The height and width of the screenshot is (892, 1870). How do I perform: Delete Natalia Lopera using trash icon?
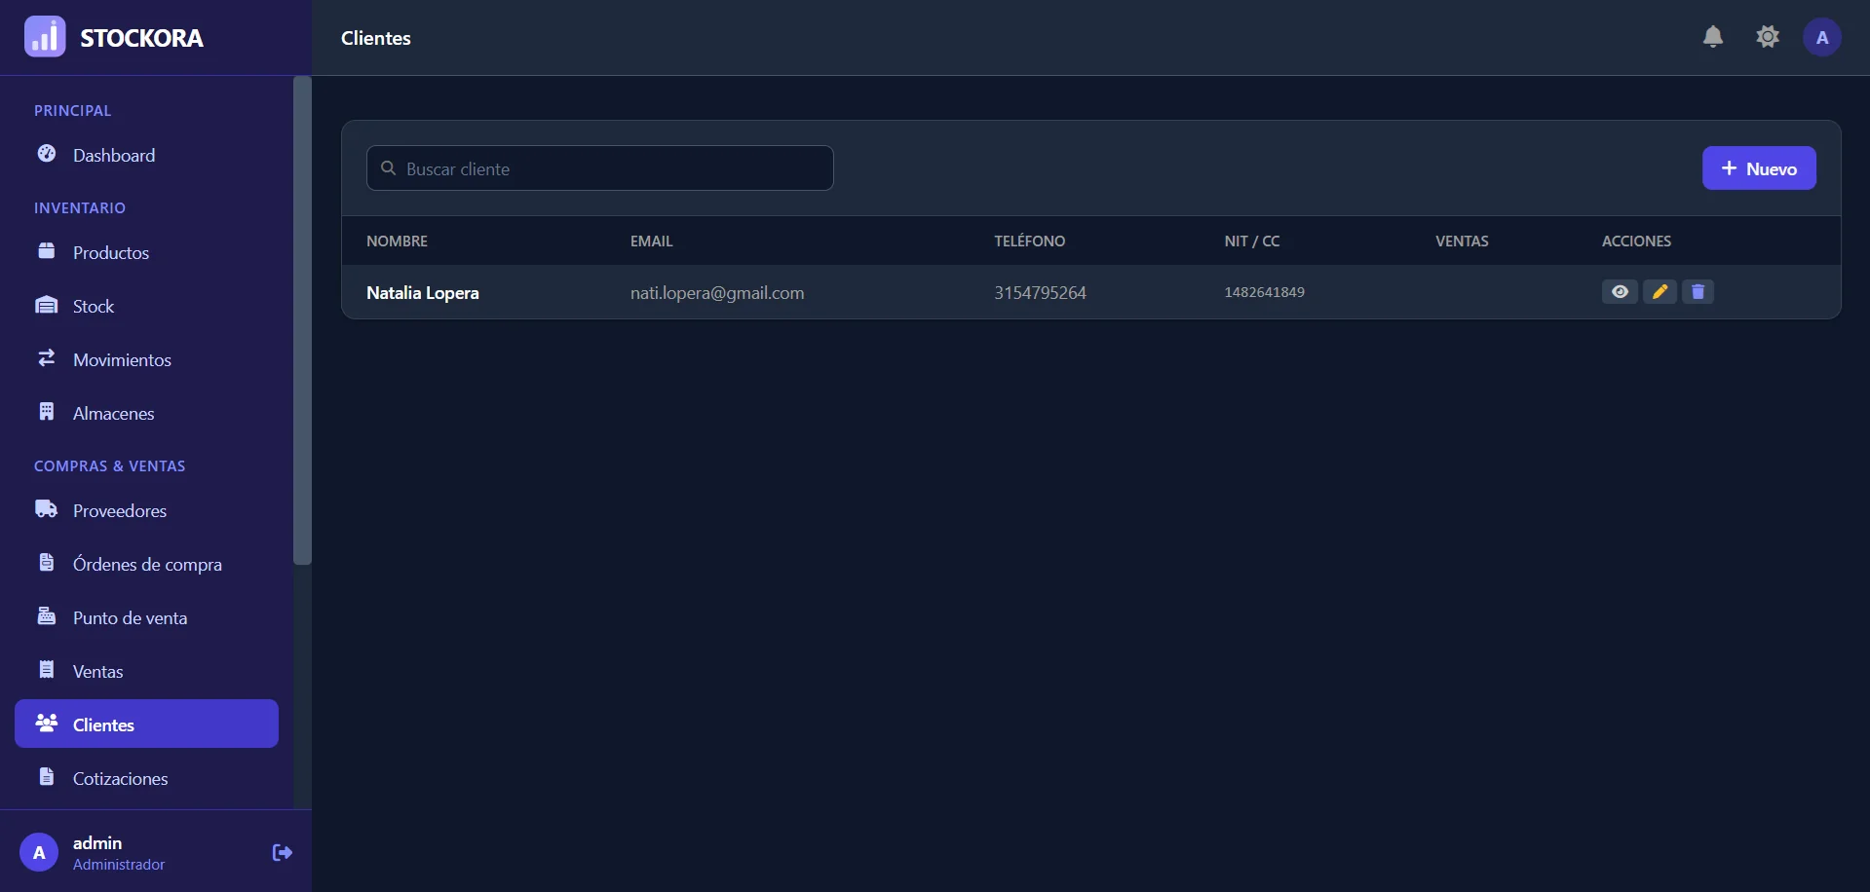click(1698, 292)
